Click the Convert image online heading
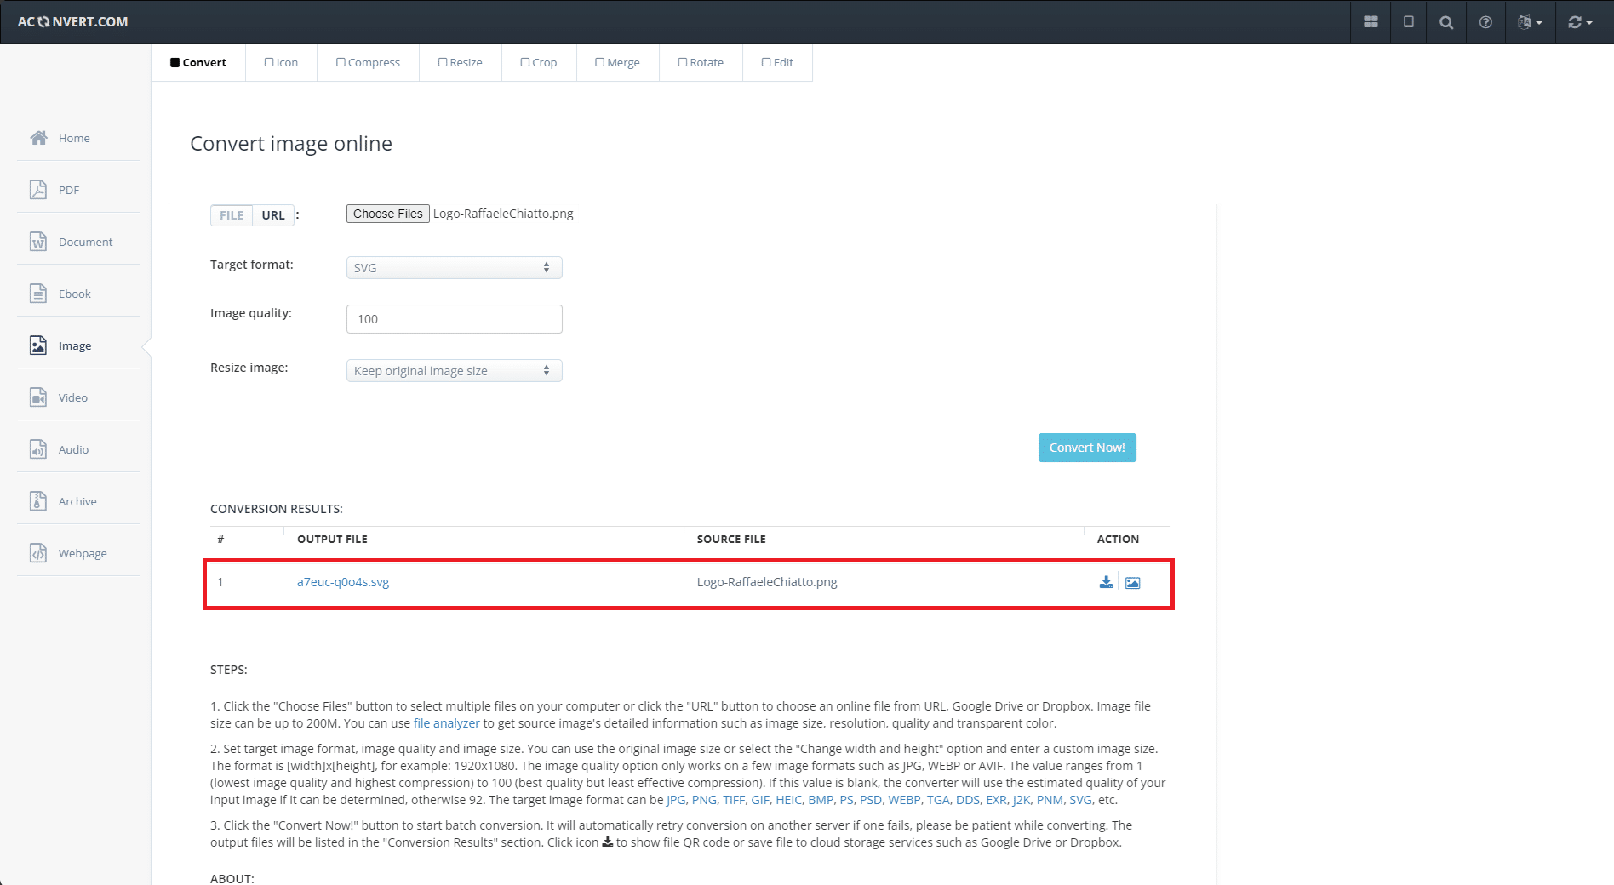Screen dimensions: 1614x885 coord(291,144)
